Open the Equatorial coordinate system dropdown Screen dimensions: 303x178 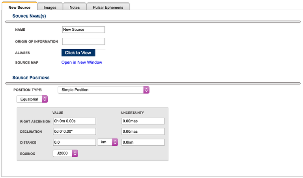(32, 99)
